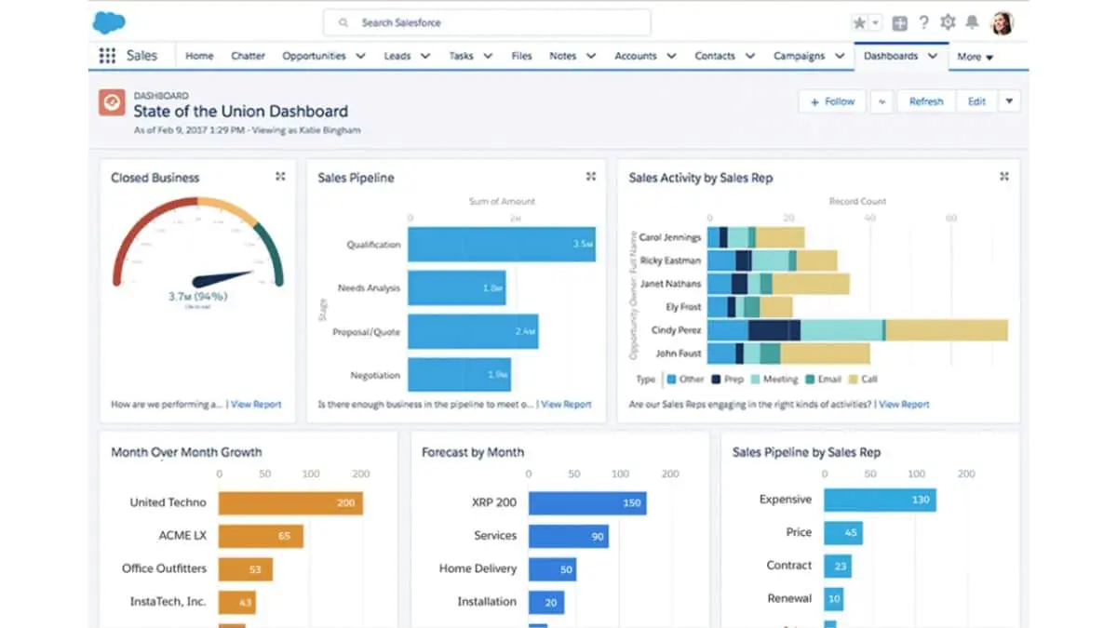Click the Meeting legend color swatch
The width and height of the screenshot is (1117, 628).
(x=755, y=380)
